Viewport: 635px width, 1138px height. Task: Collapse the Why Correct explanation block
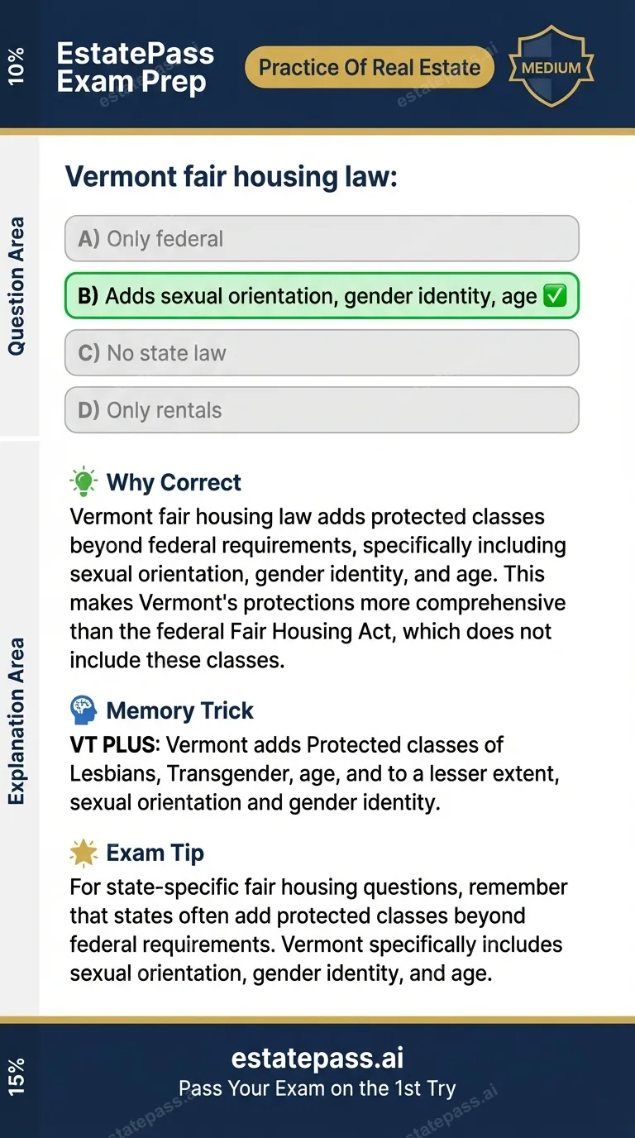[x=173, y=481]
